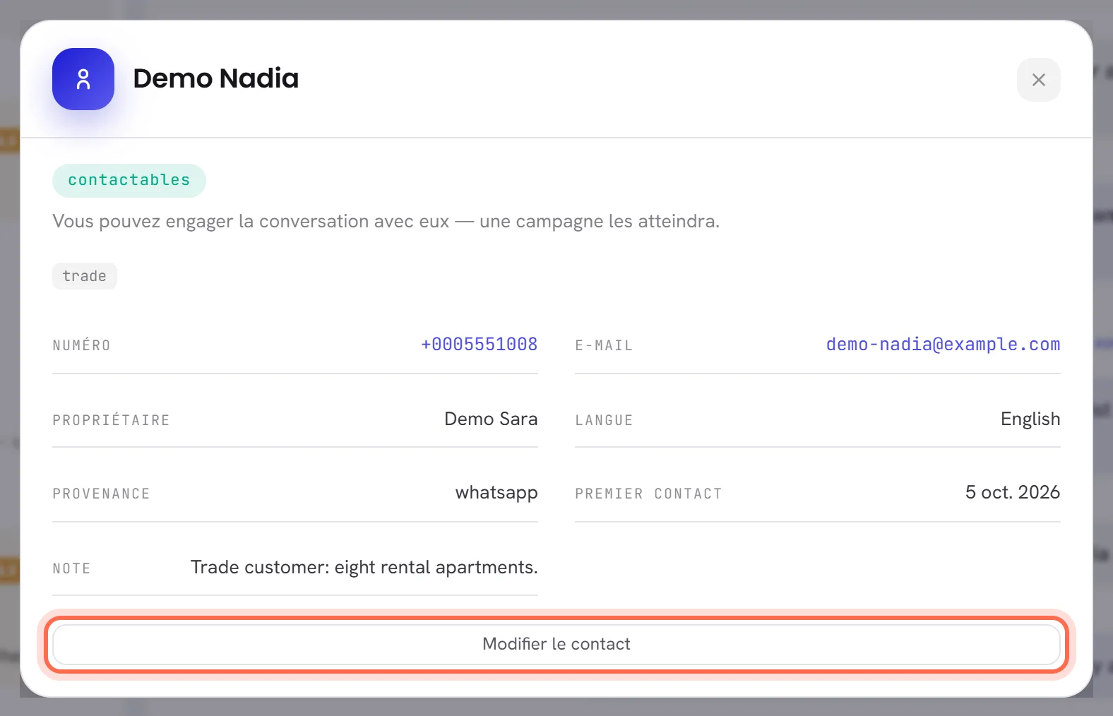Click the NOTE field label

point(71,568)
